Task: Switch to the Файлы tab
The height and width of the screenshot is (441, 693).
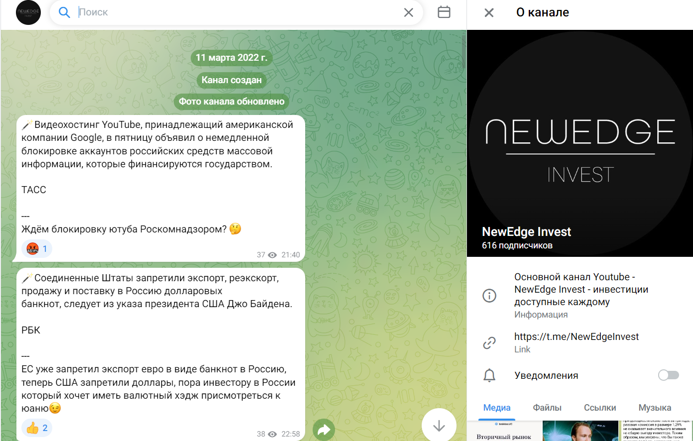Action: [x=547, y=407]
